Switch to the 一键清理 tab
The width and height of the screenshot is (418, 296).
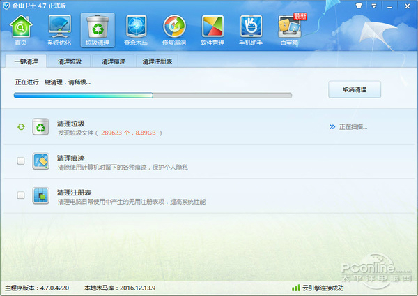(x=26, y=61)
